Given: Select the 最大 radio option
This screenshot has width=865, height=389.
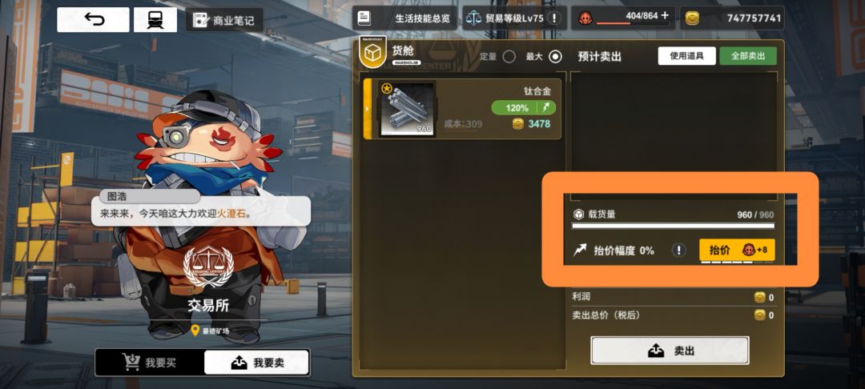Looking at the screenshot, I should click(555, 57).
